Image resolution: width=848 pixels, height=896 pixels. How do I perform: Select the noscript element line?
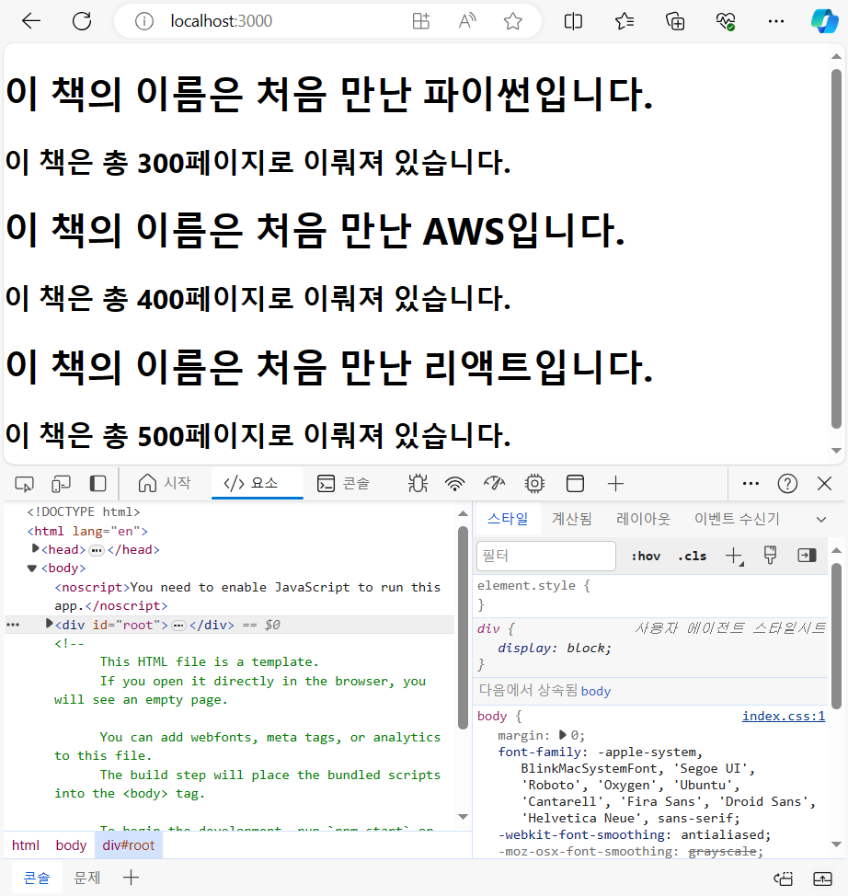coord(247,596)
